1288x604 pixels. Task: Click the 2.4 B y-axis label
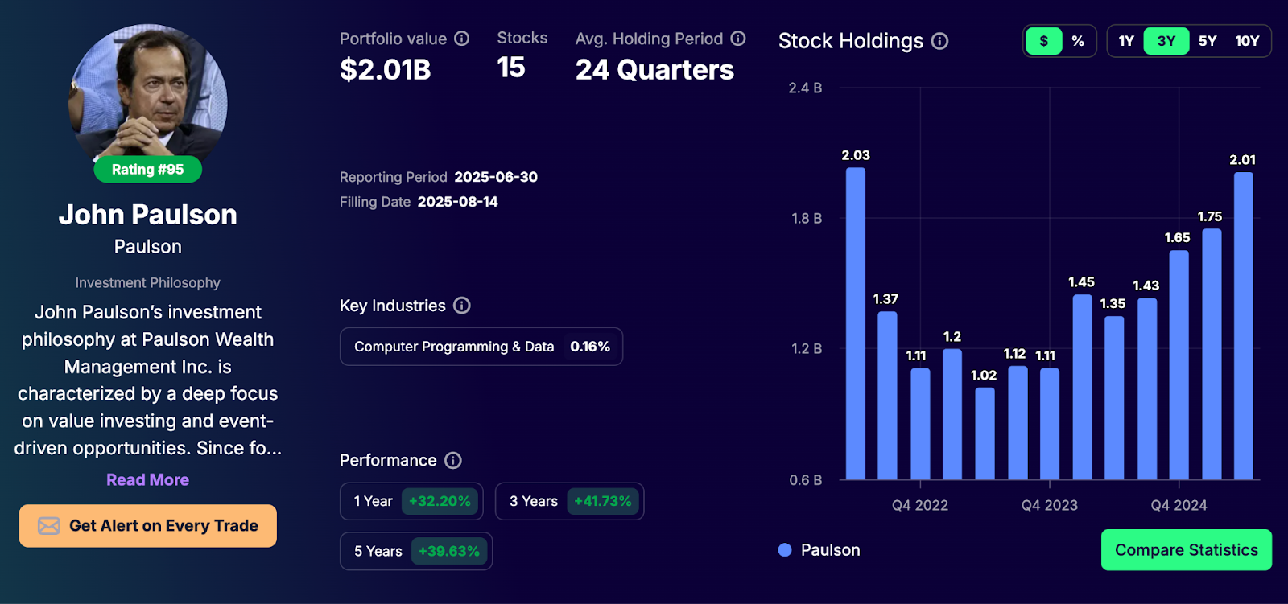coord(805,88)
